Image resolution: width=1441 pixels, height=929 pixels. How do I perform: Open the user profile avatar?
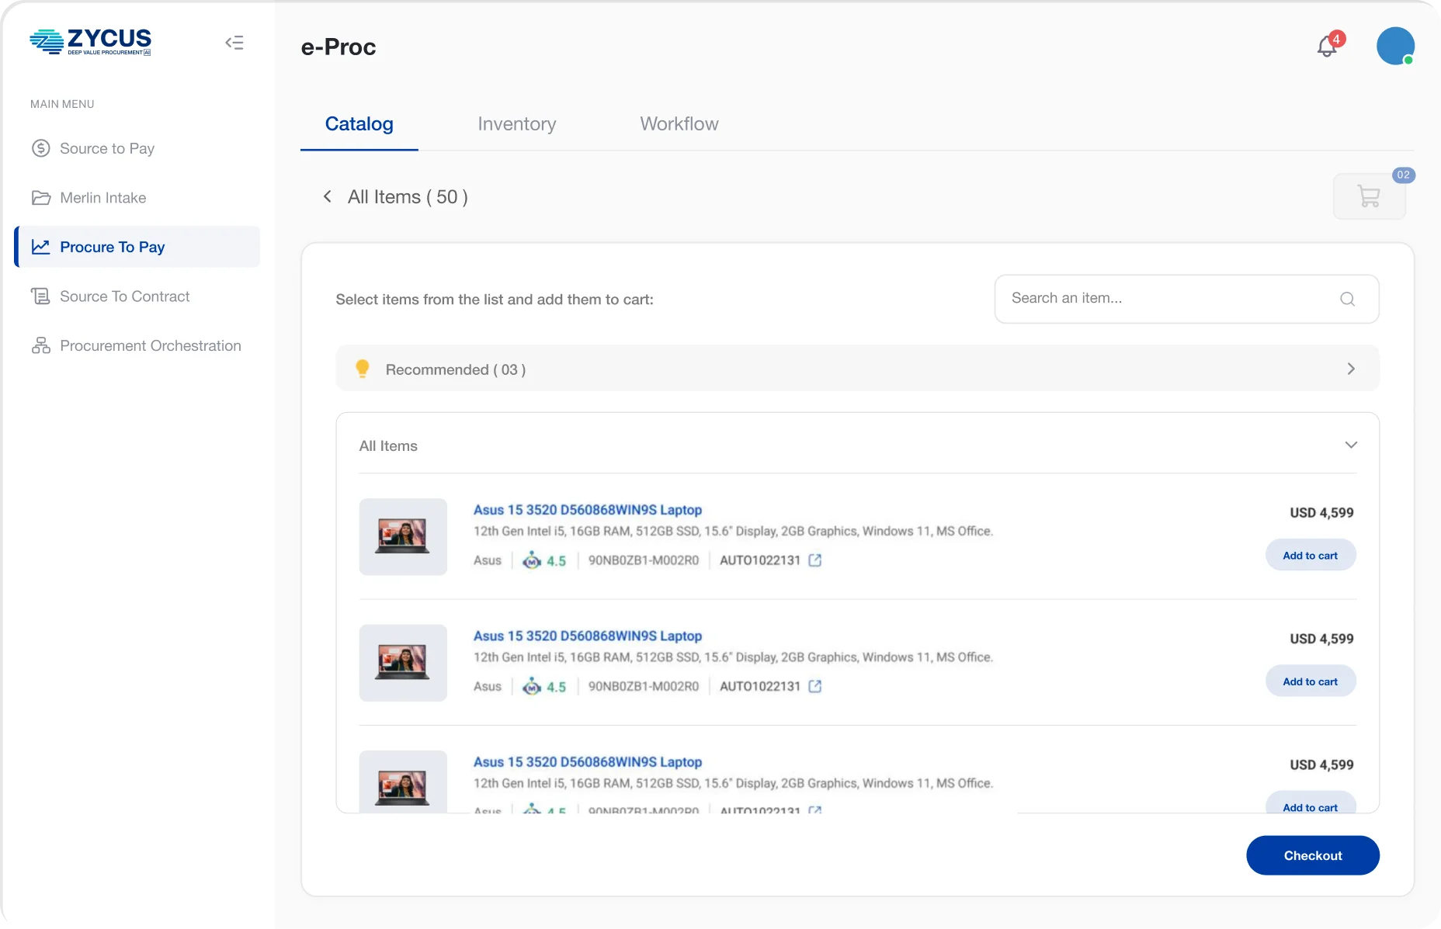click(x=1394, y=47)
